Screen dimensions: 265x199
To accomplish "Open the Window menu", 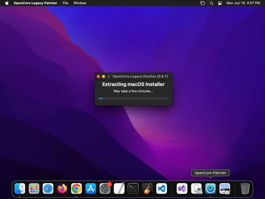I will click(x=80, y=3).
